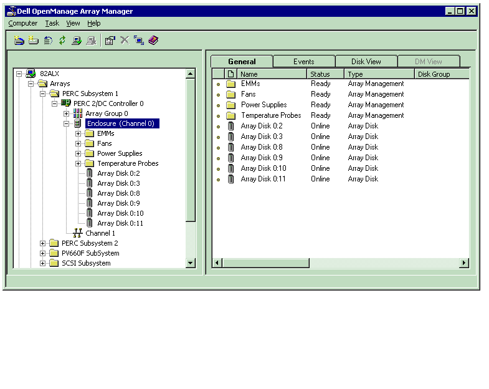Click the Enclosure (Channel 0) device icon
Viewport: 489px width, 389px height.
pyautogui.click(x=78, y=123)
